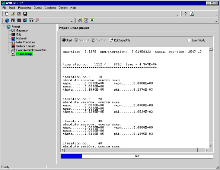Collapse the Project tree node
The height and width of the screenshot is (170, 220).
click(4, 27)
